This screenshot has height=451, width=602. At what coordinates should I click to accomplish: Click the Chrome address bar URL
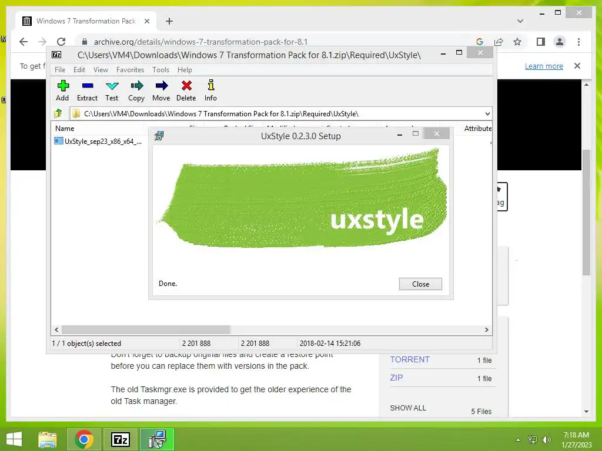coord(201,42)
